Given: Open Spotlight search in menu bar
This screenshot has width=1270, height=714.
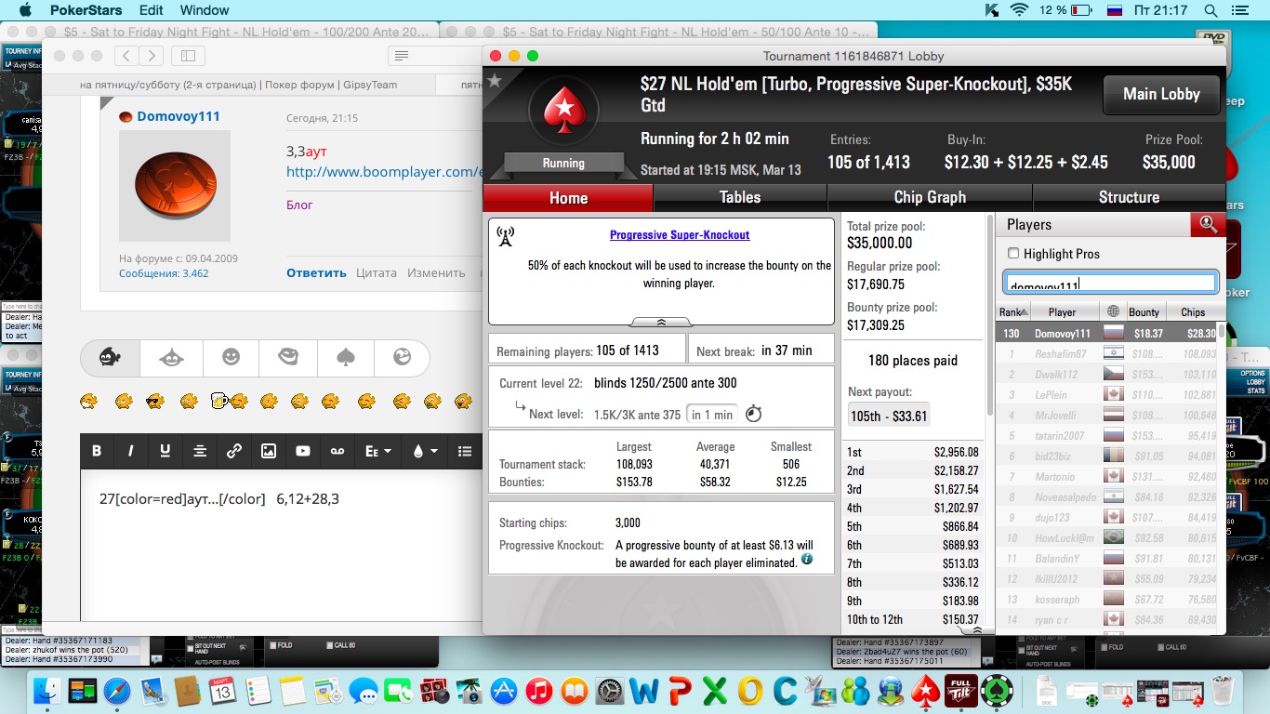Looking at the screenshot, I should click(x=1211, y=10).
